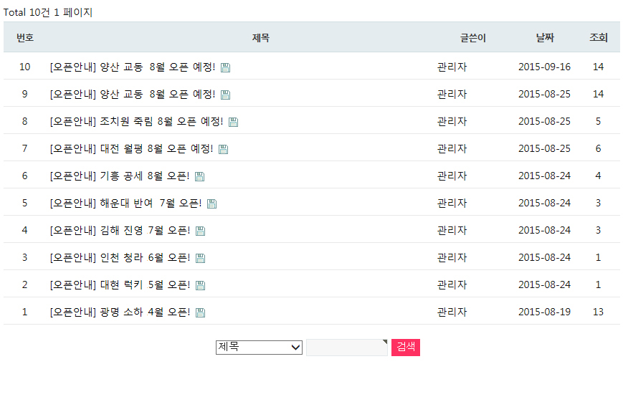Click the file icon beside 조치원 죽림 post
The height and width of the screenshot is (402, 623).
233,122
